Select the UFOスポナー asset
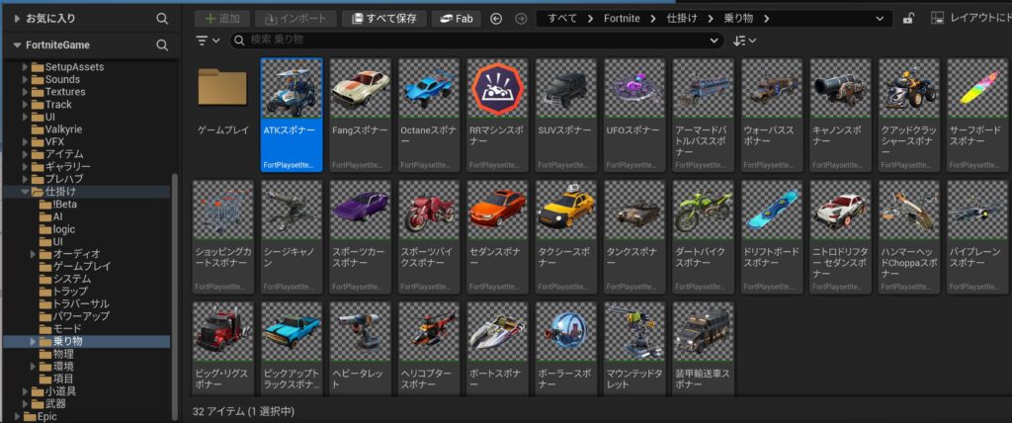 634,115
